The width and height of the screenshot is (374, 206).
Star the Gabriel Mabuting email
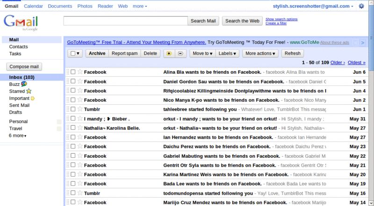tap(80, 156)
